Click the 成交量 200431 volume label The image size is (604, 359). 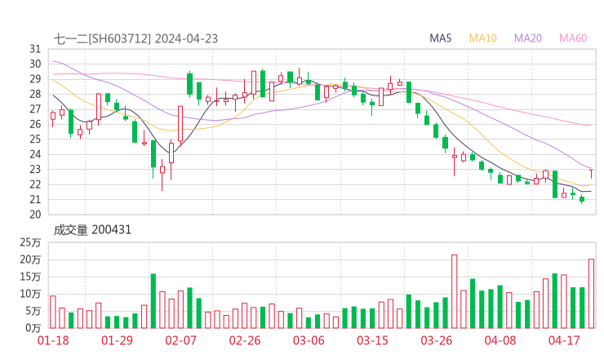click(x=92, y=230)
